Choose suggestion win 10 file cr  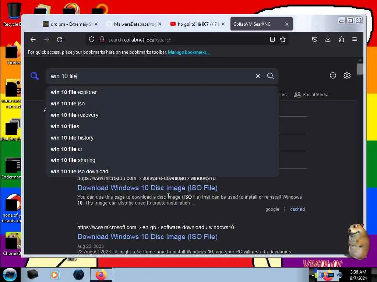click(162, 149)
